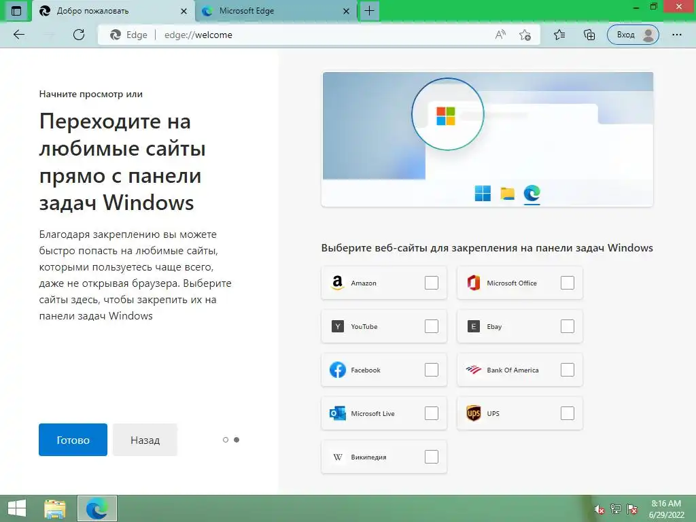
Task: Close the Microsoft Edge tab
Action: pyautogui.click(x=346, y=11)
